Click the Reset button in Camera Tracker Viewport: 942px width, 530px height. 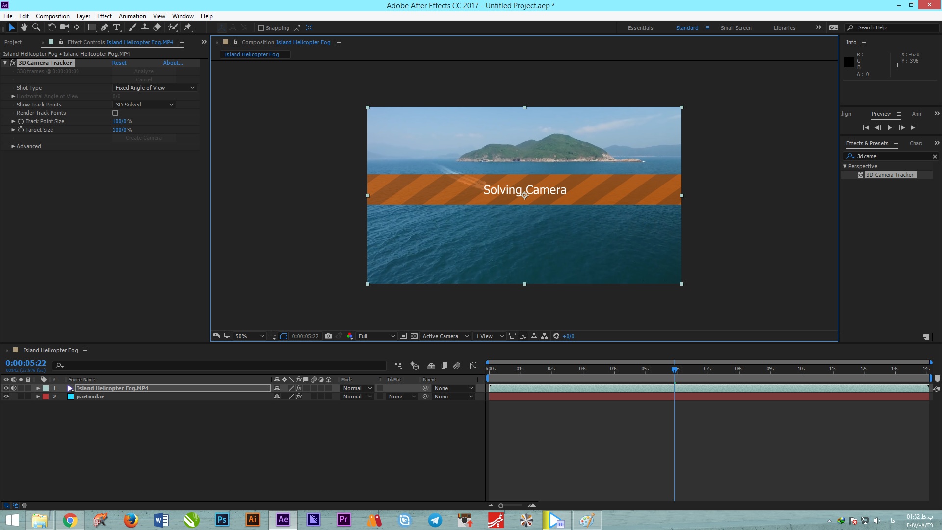pyautogui.click(x=119, y=63)
